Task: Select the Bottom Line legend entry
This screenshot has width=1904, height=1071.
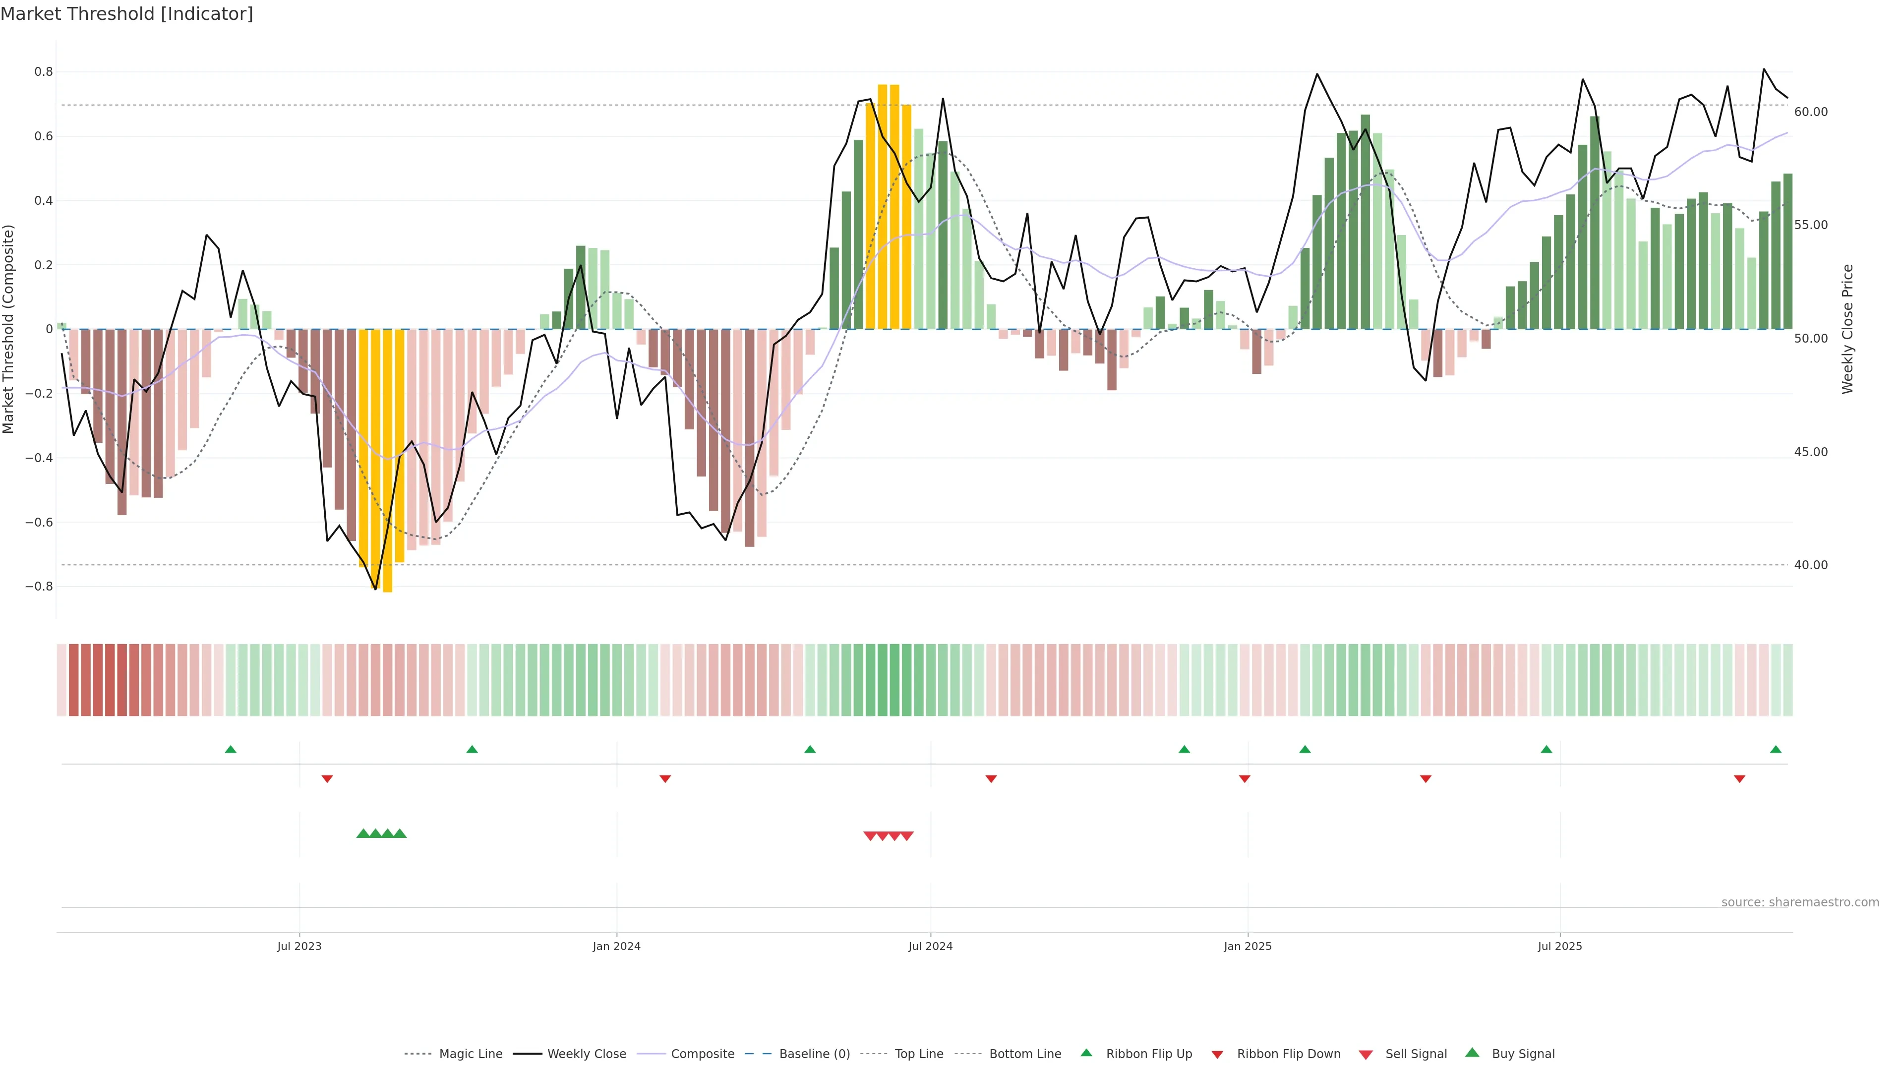Action: 1024,1054
